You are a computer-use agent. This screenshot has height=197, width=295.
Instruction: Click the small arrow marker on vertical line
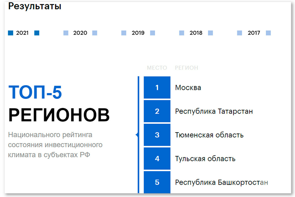tap(137, 135)
